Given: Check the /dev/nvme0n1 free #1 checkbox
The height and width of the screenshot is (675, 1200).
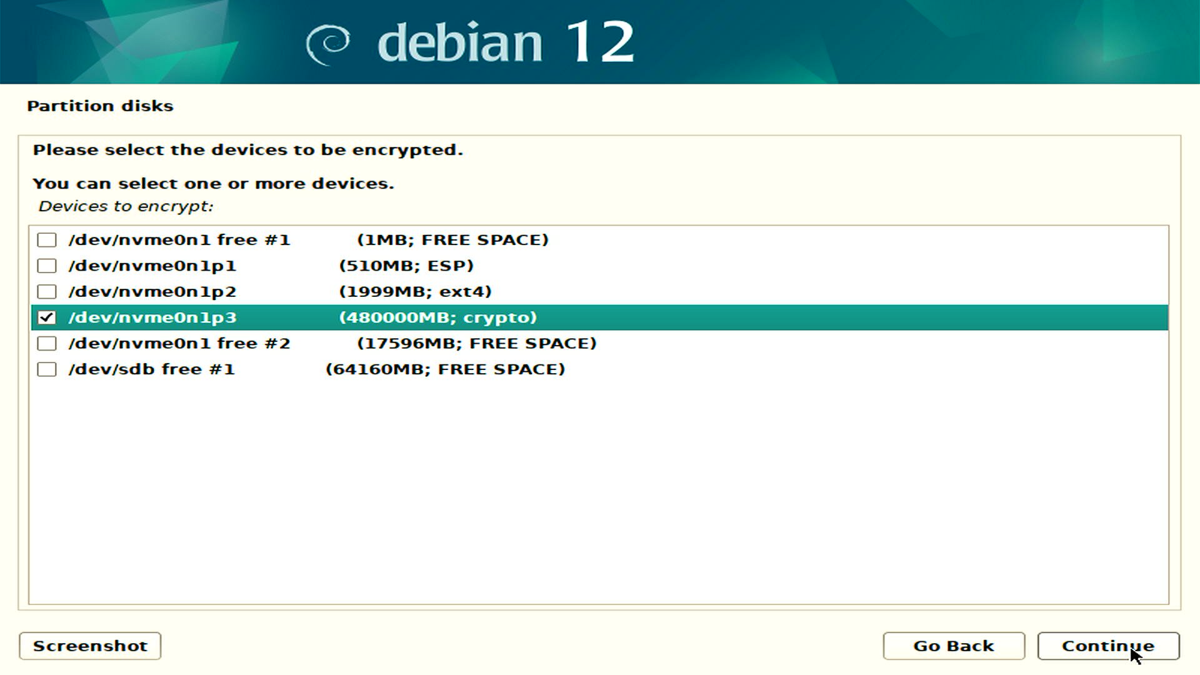Looking at the screenshot, I should point(47,240).
